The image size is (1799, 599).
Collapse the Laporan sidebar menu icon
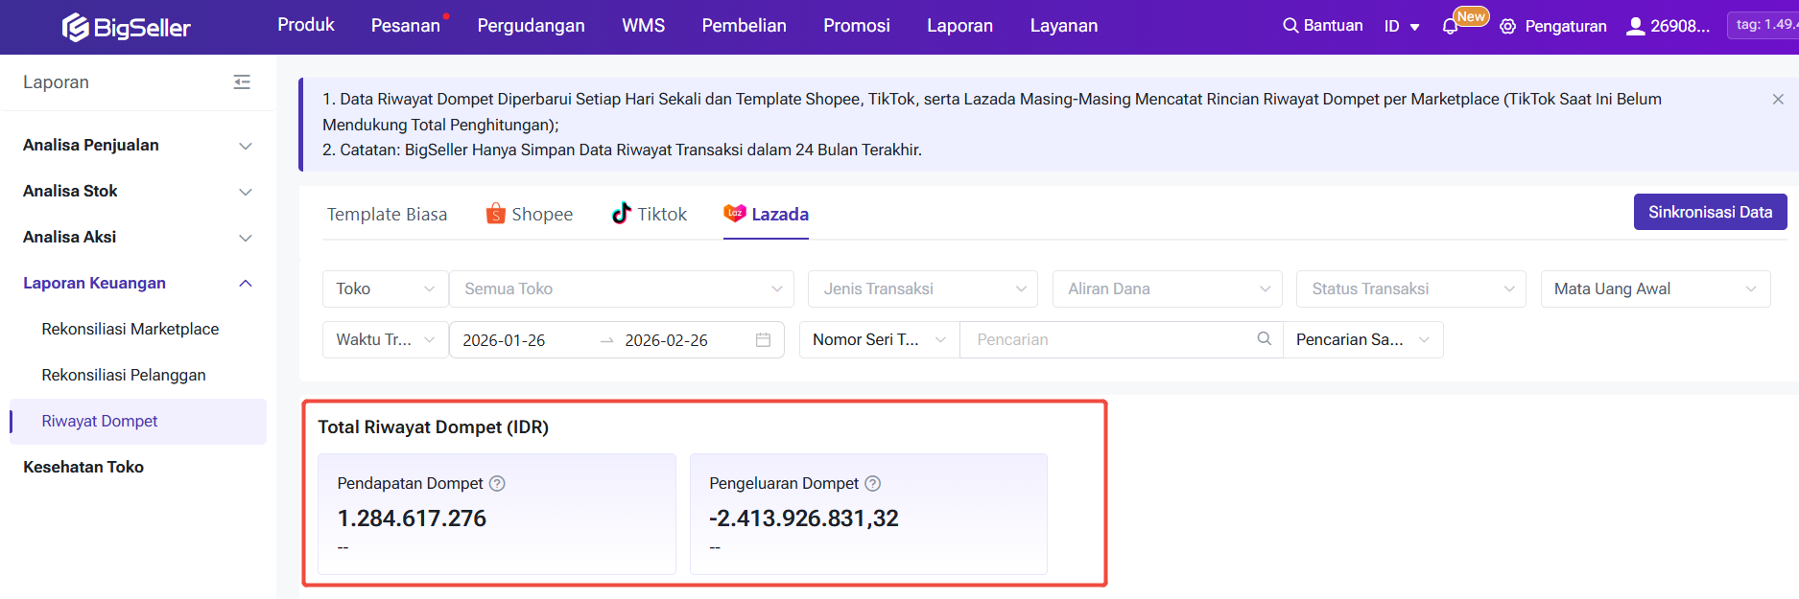(x=242, y=82)
